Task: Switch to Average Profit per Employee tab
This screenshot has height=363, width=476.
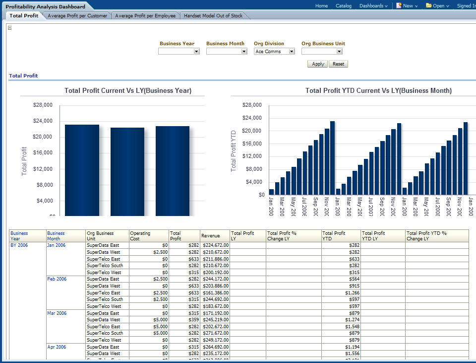Action: [x=145, y=16]
